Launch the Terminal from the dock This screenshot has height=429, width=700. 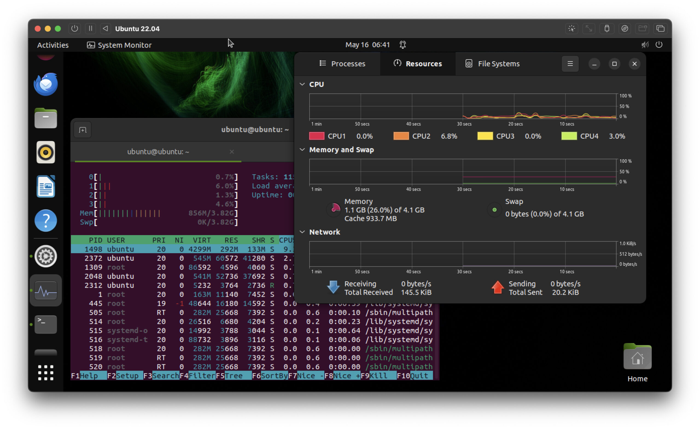(45, 324)
